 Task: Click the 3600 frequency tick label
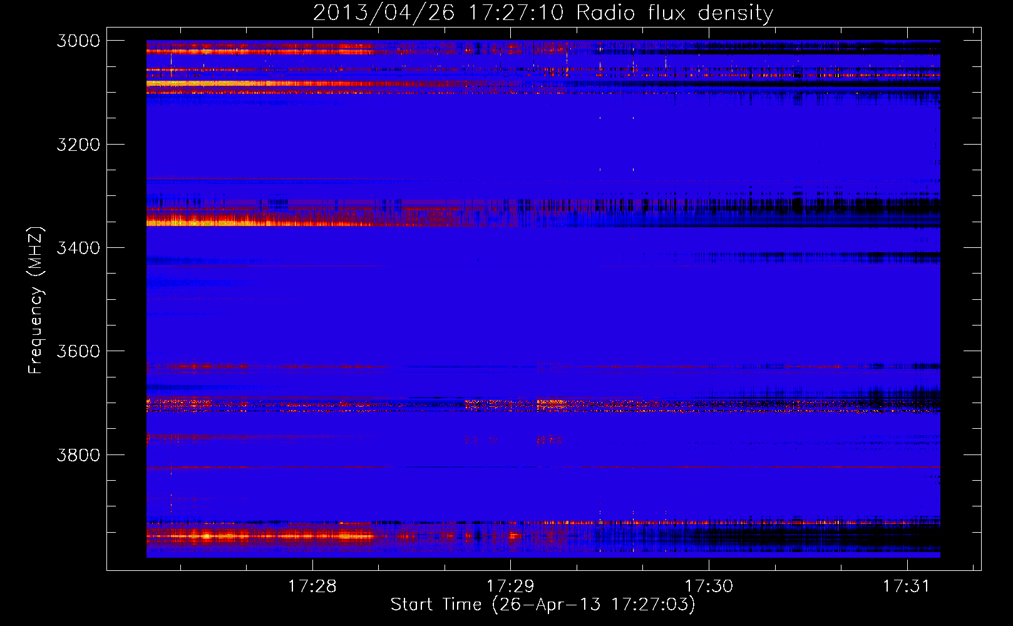78,351
